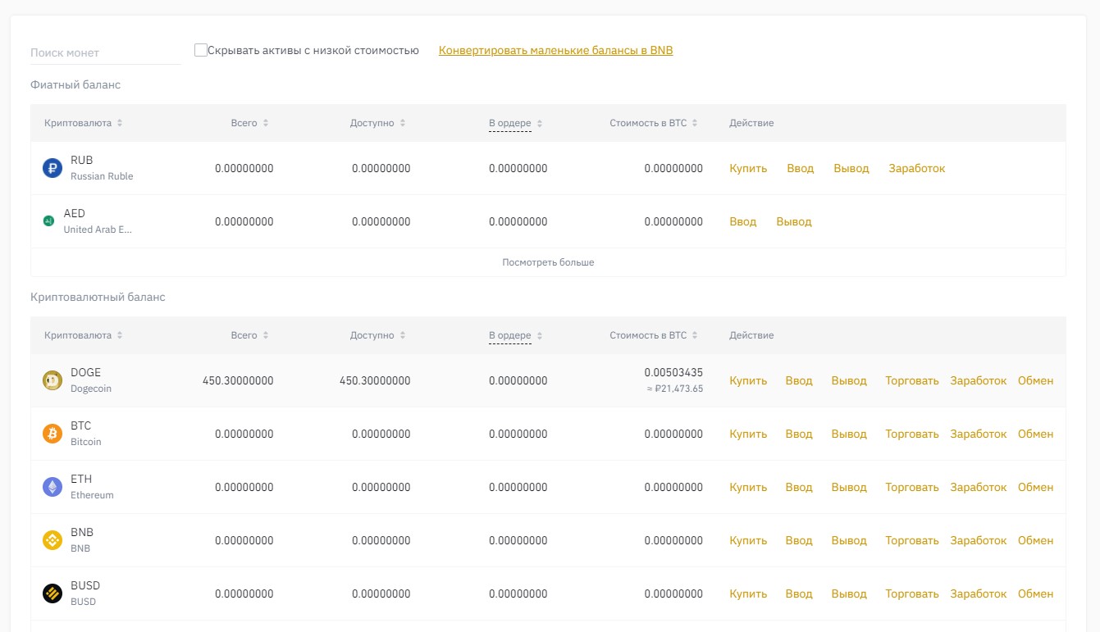Click Вывод in the RUB row
Screen dimensions: 1100x632
coord(851,168)
